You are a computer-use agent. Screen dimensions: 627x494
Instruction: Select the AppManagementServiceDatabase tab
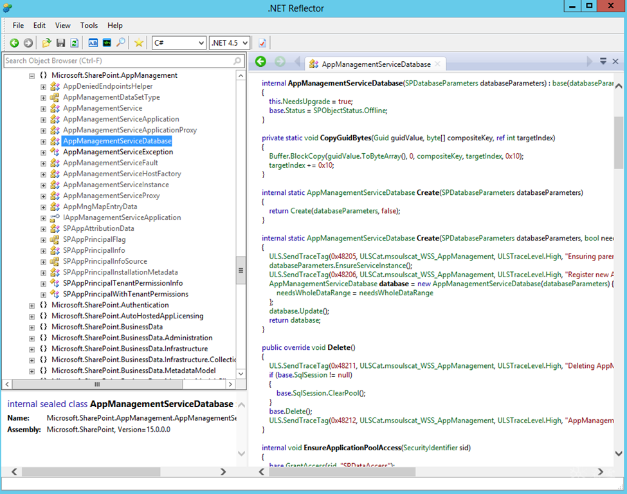point(376,64)
